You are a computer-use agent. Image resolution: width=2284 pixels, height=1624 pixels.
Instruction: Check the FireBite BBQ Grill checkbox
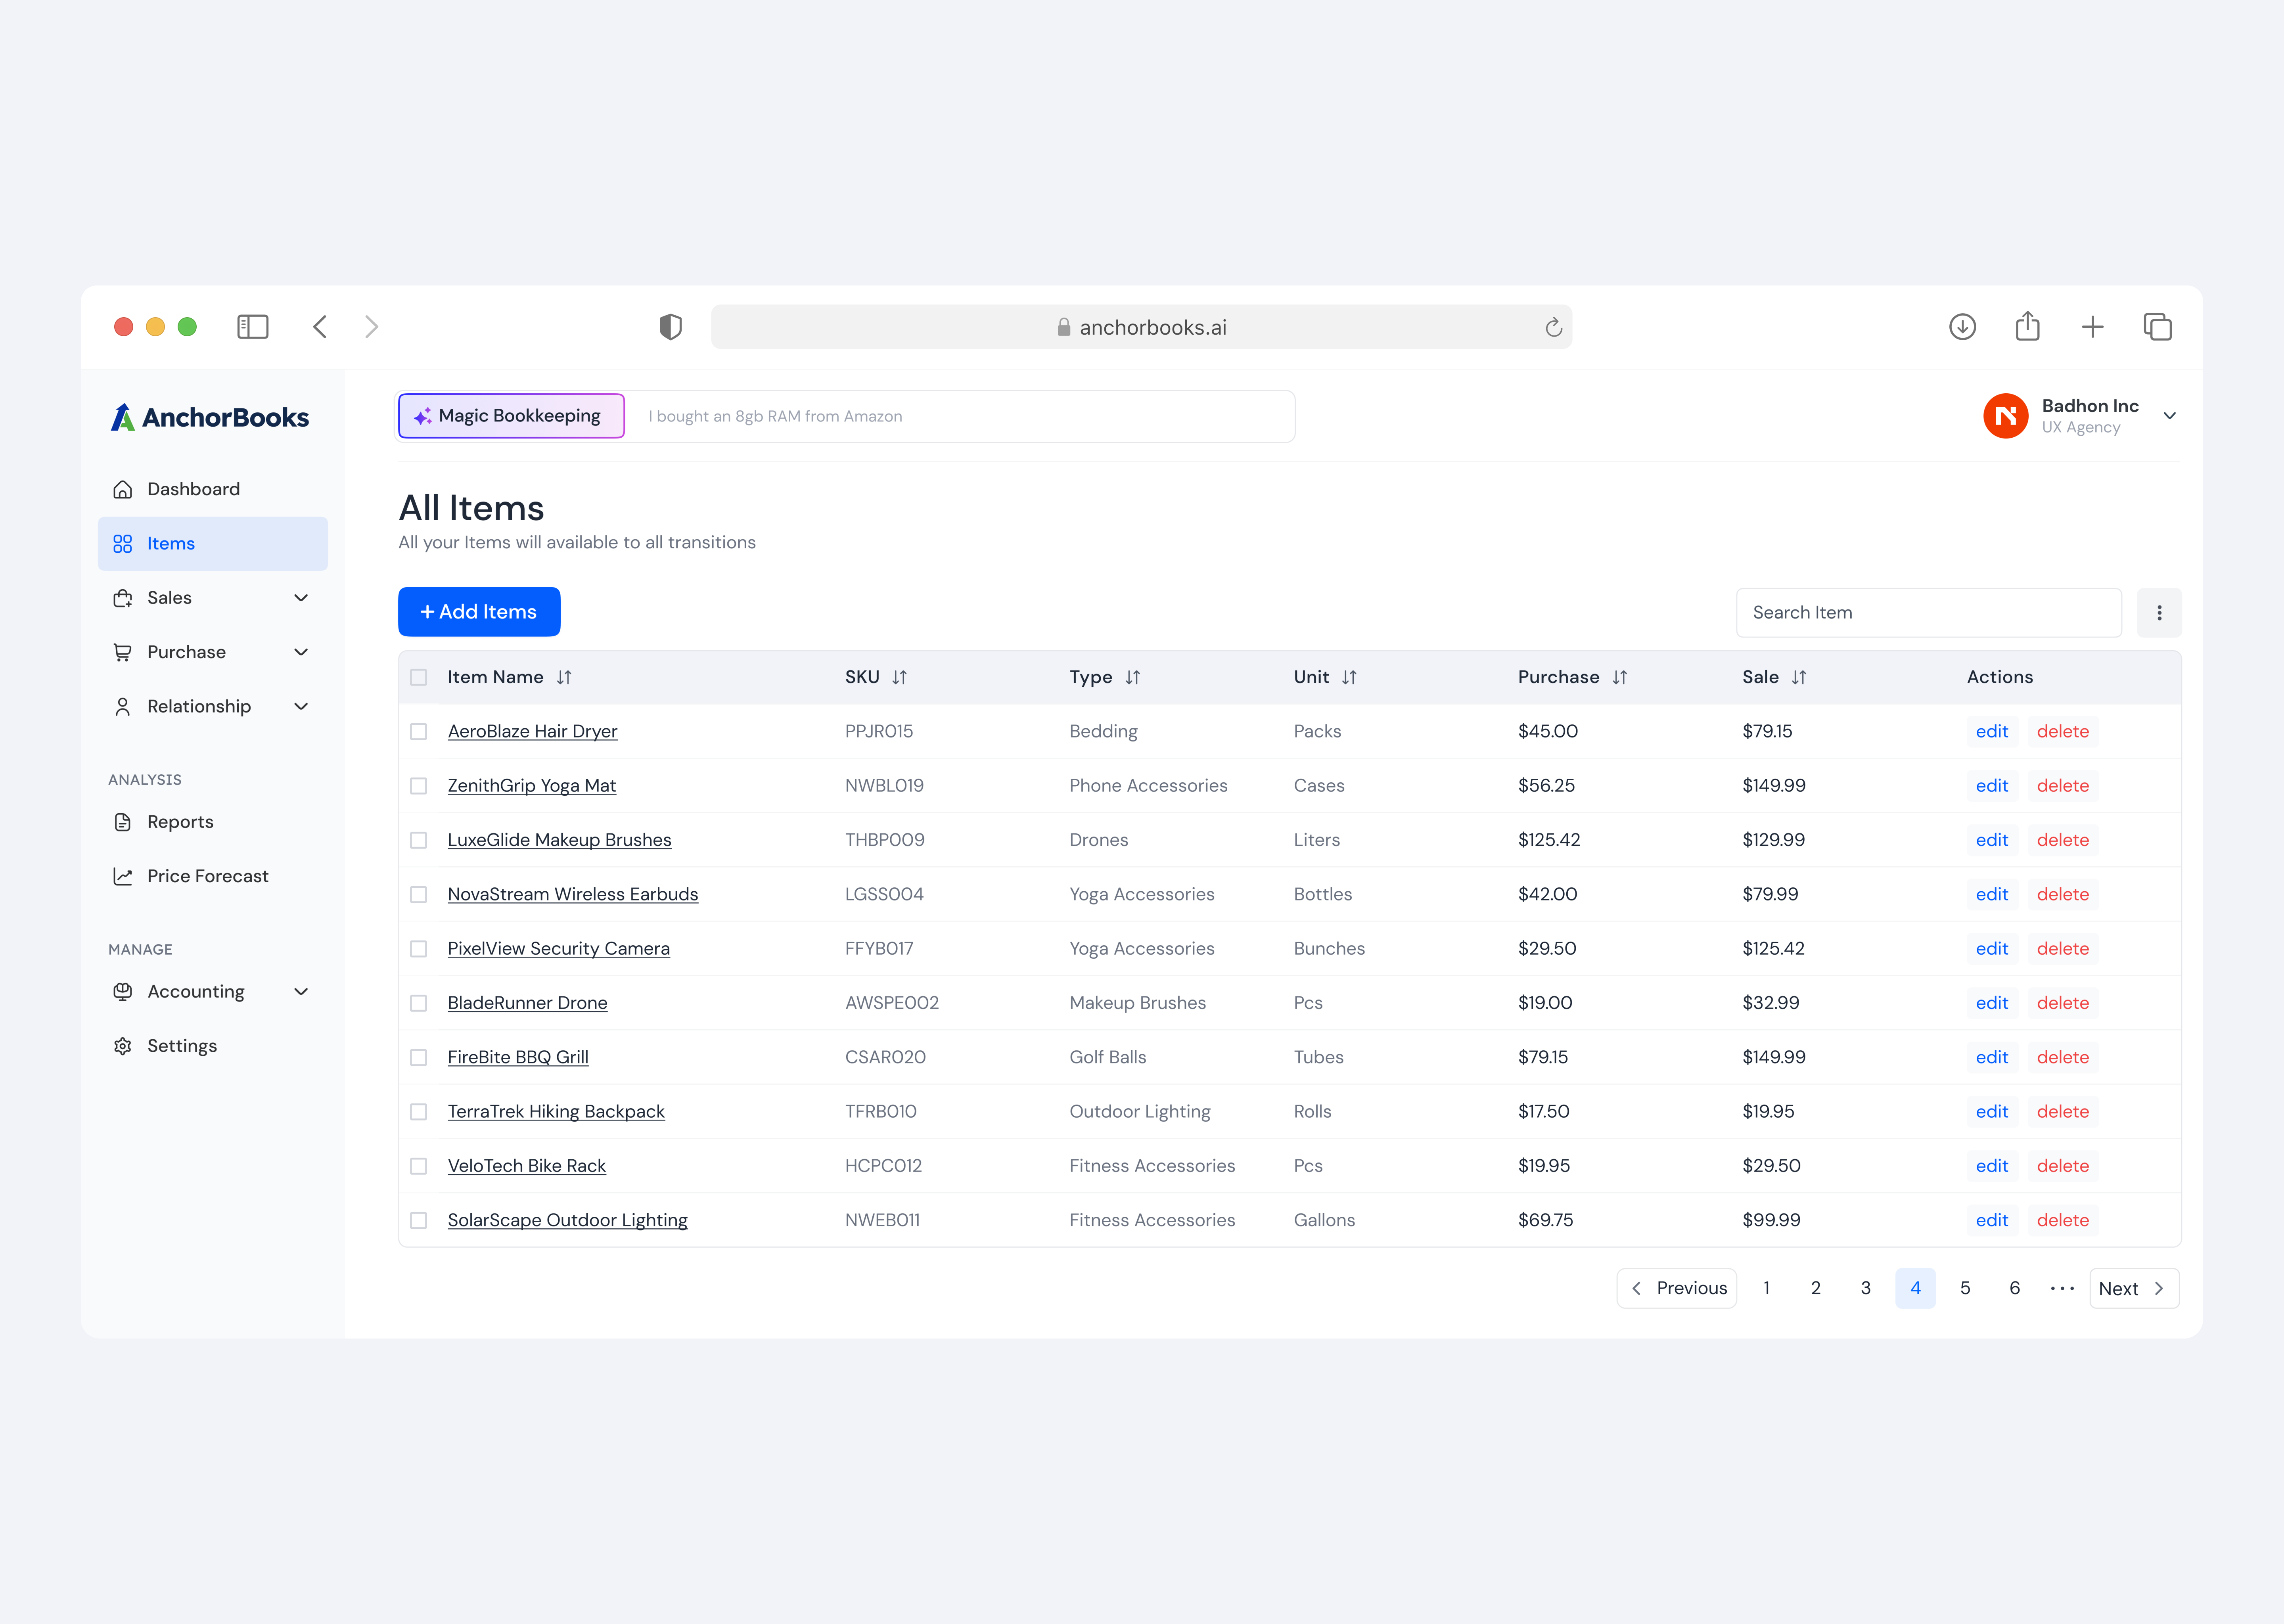tap(419, 1057)
